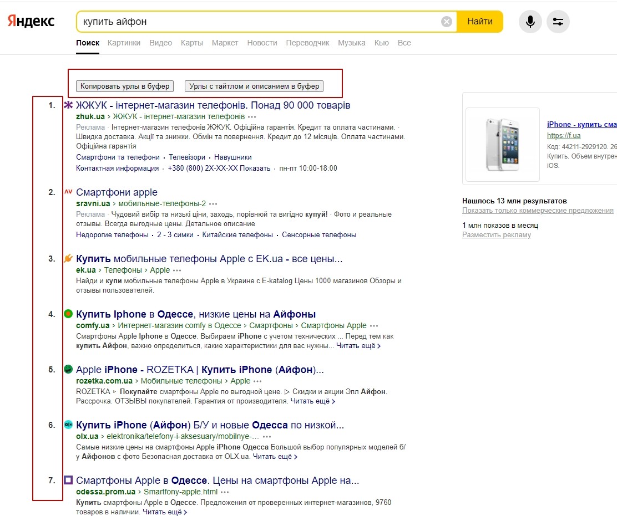Click the zhuk.ua green domain link
The height and width of the screenshot is (516, 617).
tap(90, 117)
